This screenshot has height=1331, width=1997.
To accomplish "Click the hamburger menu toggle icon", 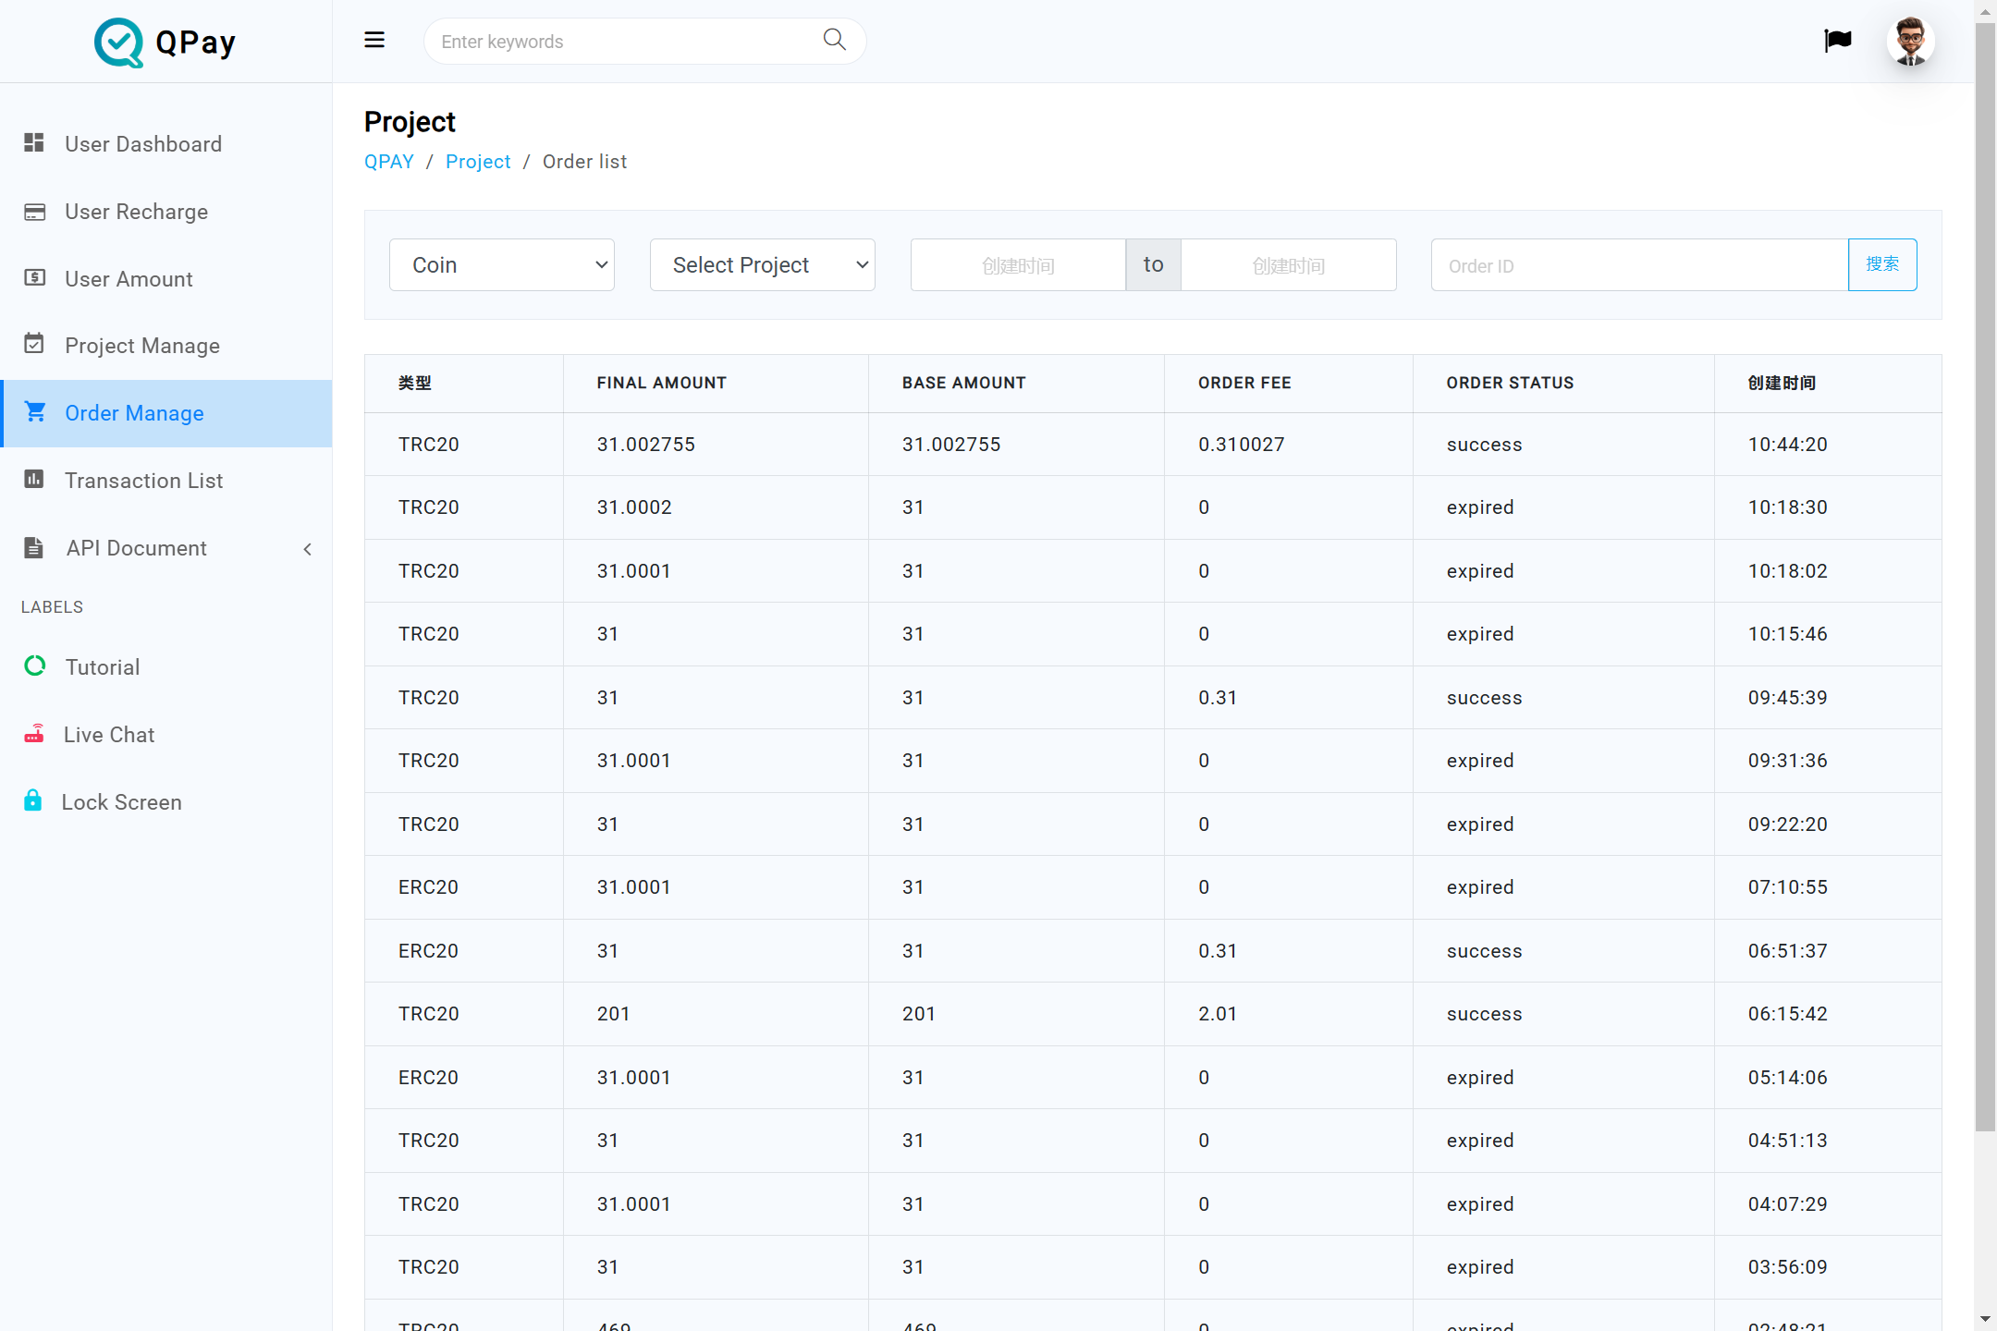I will coord(374,41).
